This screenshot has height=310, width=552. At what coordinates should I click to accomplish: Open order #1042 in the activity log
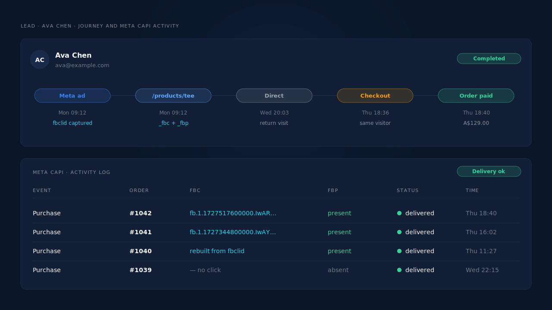(x=141, y=213)
